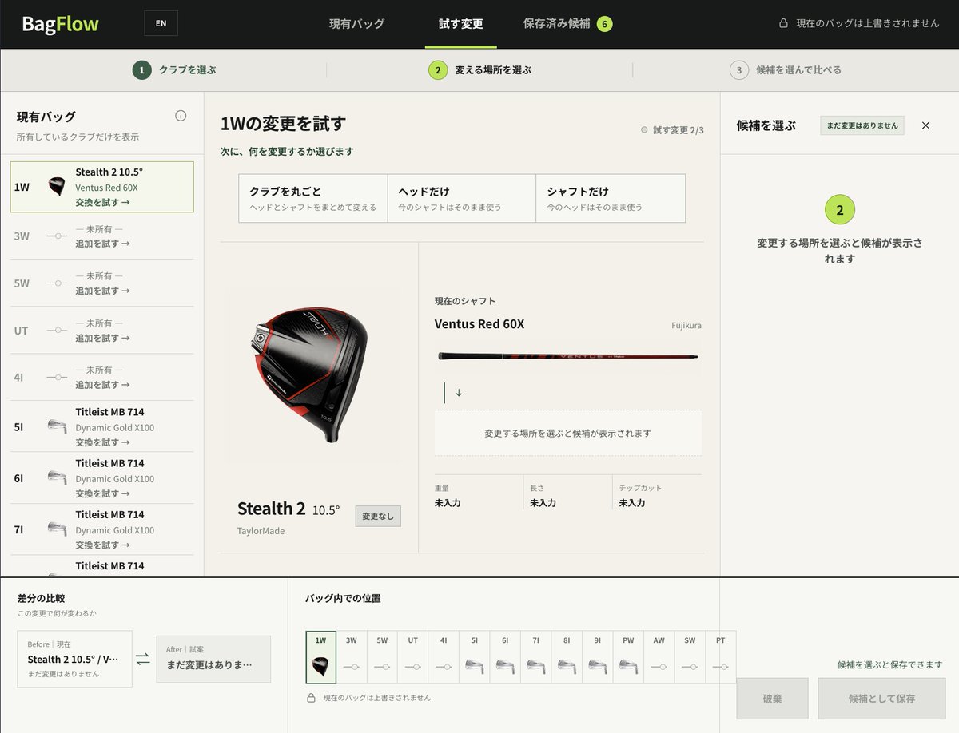This screenshot has width=959, height=733.
Task: Click the 試す変更 2/3 progress indicator
Action: pyautogui.click(x=672, y=129)
